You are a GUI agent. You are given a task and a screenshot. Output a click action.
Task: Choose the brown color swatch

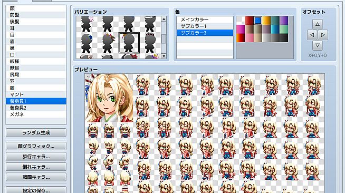coord(249,29)
